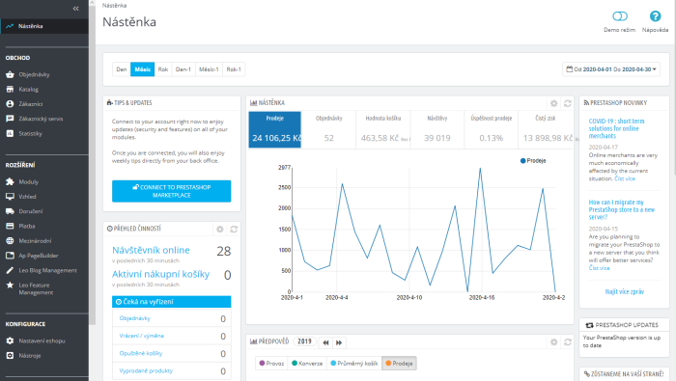
Task: Click Najít více zpráv link
Action: 624,292
